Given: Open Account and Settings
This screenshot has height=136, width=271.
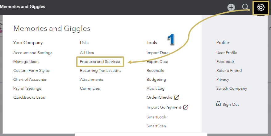Looking at the screenshot, I should pos(33,53).
